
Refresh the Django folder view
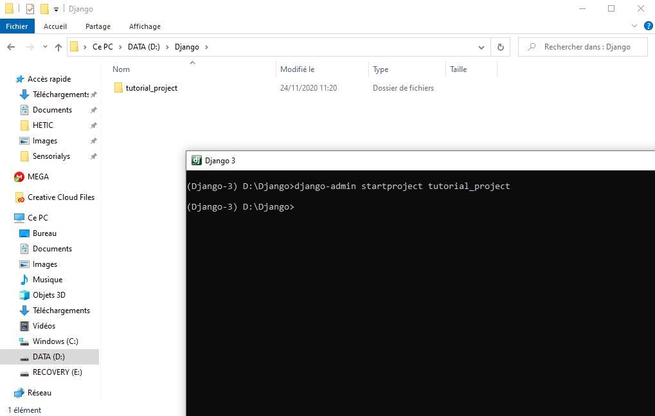501,47
